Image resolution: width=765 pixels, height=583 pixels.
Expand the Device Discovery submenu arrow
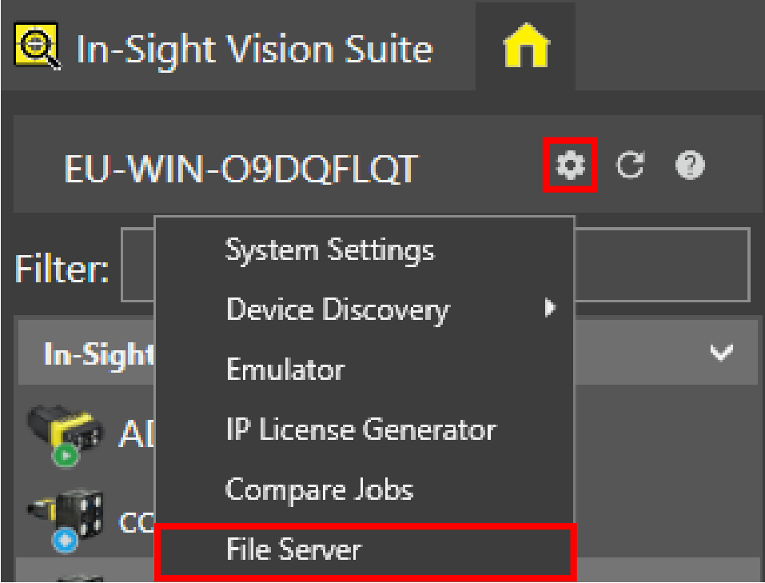549,308
